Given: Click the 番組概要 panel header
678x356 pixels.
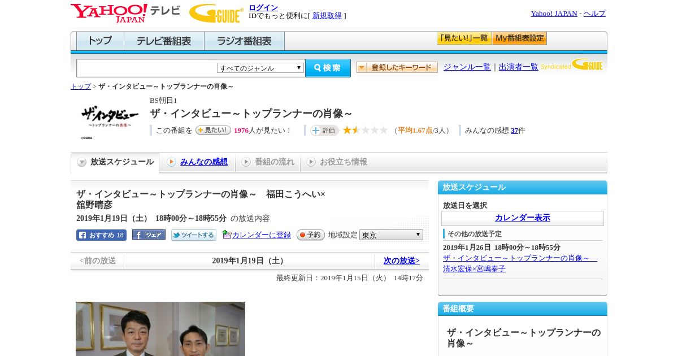Looking at the screenshot, I should [x=523, y=309].
